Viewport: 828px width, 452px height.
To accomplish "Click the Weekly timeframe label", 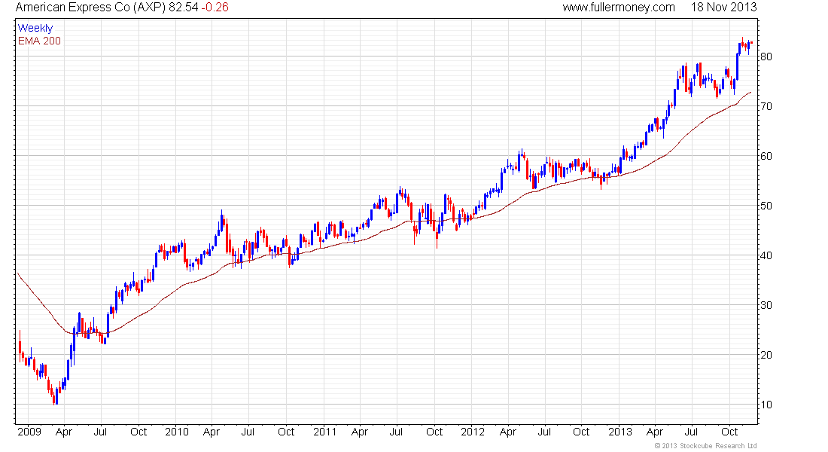I will tap(35, 28).
